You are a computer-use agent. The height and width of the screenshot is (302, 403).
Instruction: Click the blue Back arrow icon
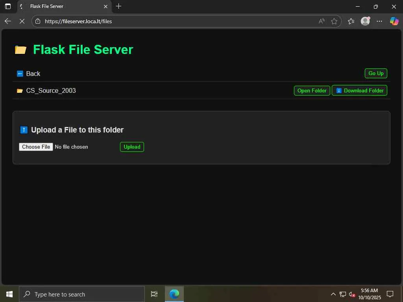[20, 74]
